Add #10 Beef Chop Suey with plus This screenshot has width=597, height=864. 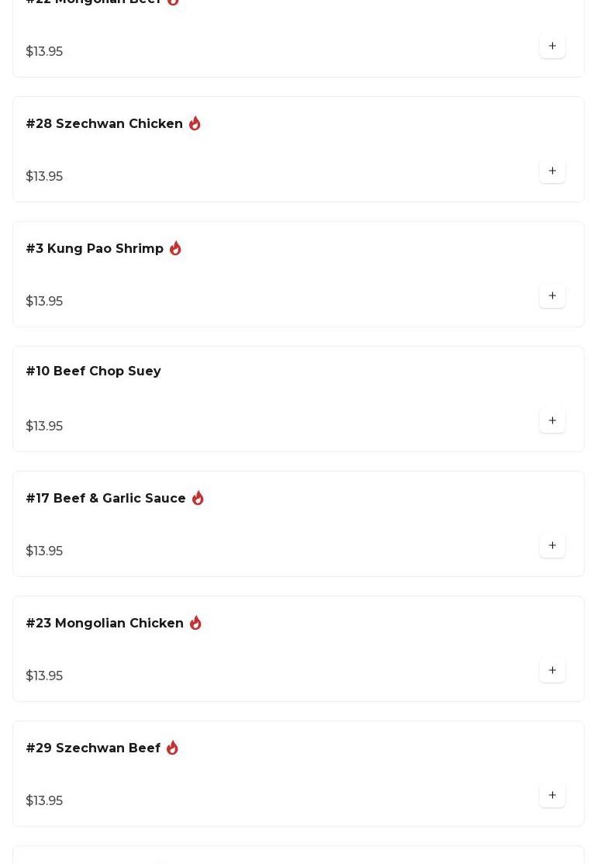552,420
